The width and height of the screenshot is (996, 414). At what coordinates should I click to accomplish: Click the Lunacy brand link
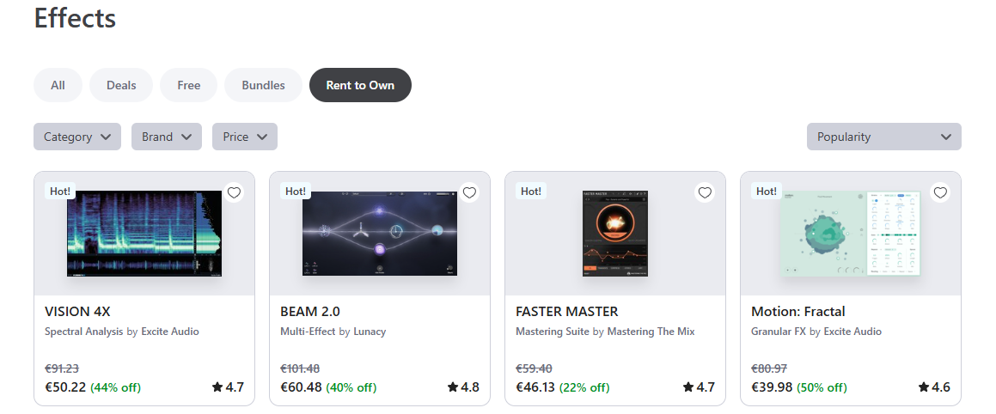click(x=370, y=332)
